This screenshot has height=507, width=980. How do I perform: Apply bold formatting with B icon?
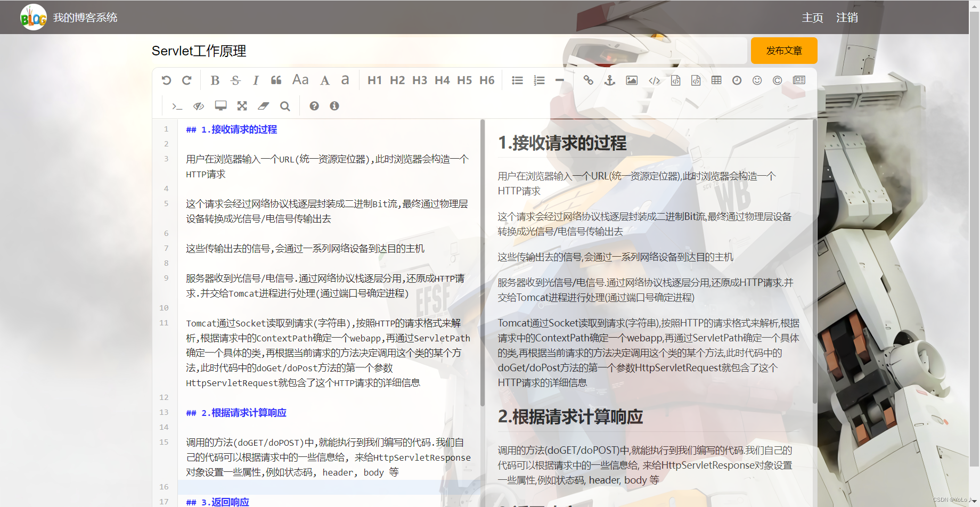coord(215,80)
